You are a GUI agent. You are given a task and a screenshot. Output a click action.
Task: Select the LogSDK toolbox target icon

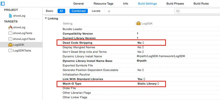point(10,45)
